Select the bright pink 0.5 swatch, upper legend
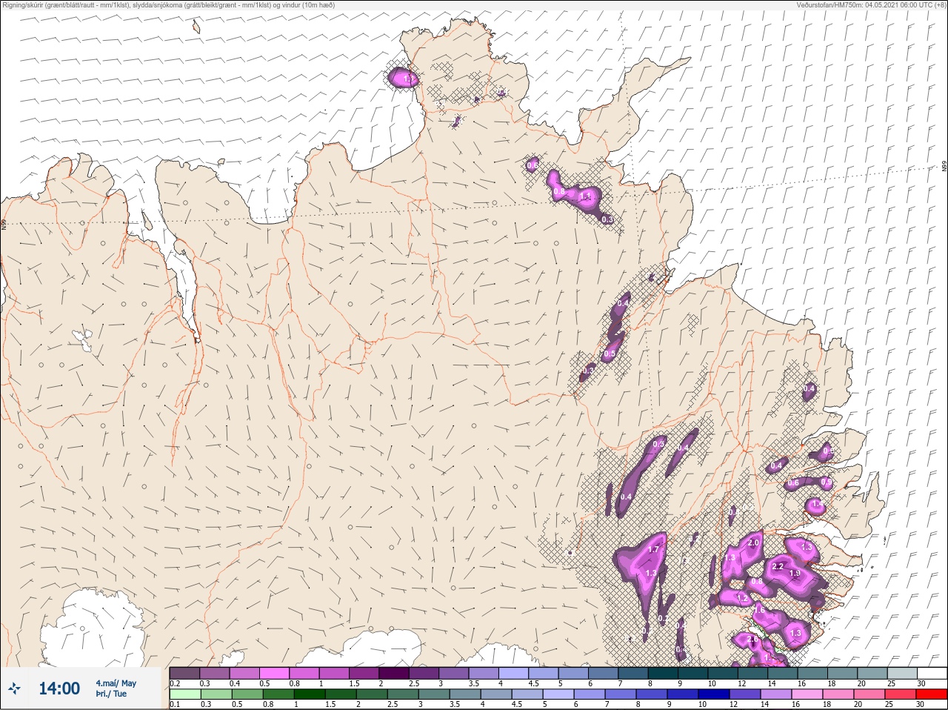Viewport: 948px width, 710px height. click(274, 673)
